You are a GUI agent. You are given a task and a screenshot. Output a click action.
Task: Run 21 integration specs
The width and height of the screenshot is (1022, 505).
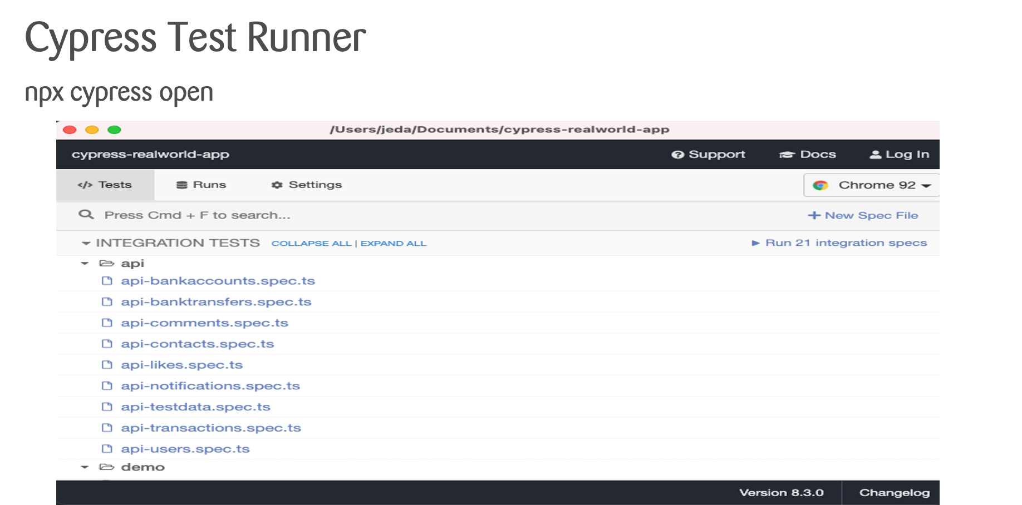[839, 243]
